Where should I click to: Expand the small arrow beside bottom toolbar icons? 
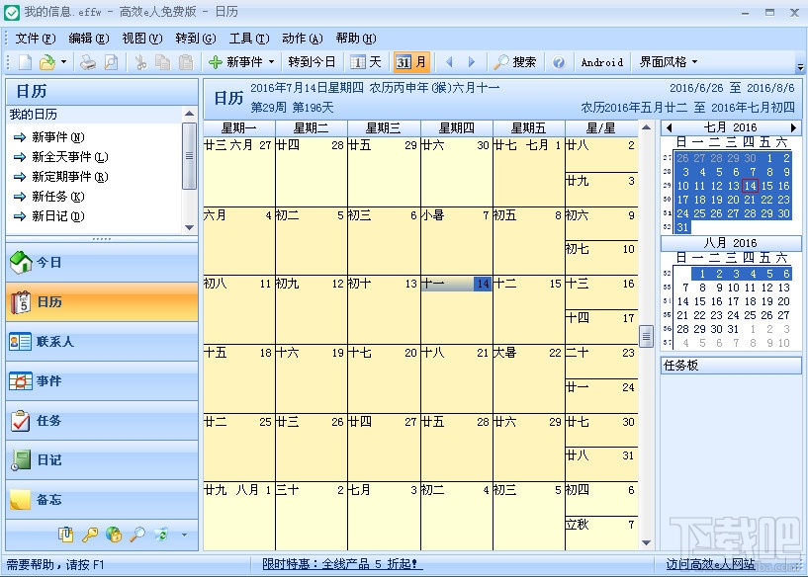tap(184, 535)
